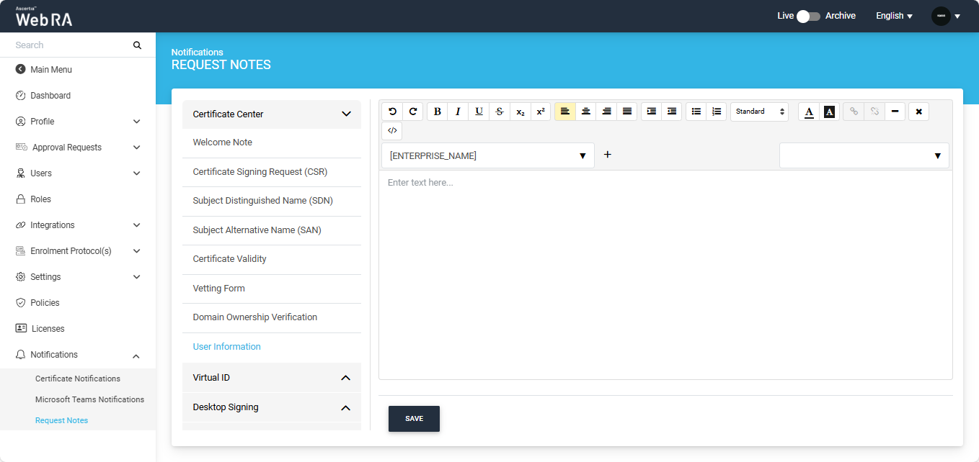Open the Standard paragraph format dropdown
This screenshot has height=462, width=979.
(x=759, y=112)
